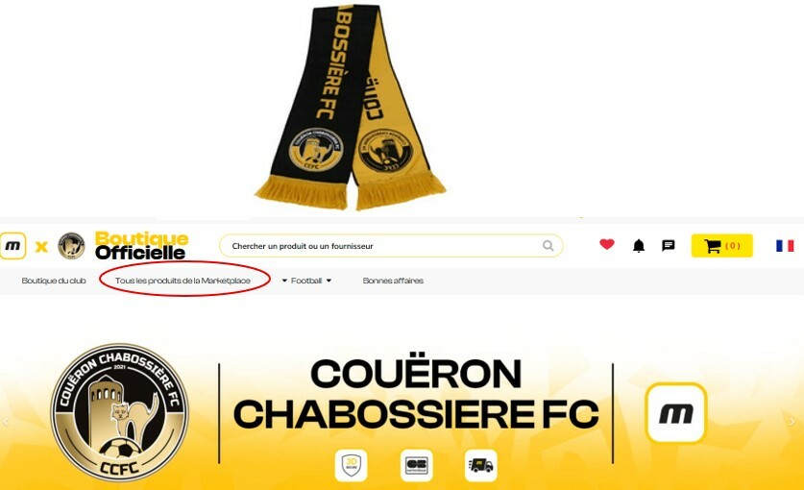Image resolution: width=804 pixels, height=490 pixels.
Task: Advance banner with right carousel arrow
Action: (792, 422)
